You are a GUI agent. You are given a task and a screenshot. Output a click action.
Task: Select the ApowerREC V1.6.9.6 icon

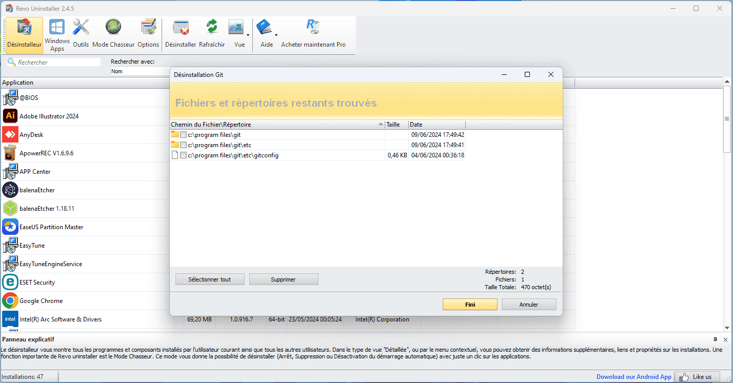pos(10,153)
